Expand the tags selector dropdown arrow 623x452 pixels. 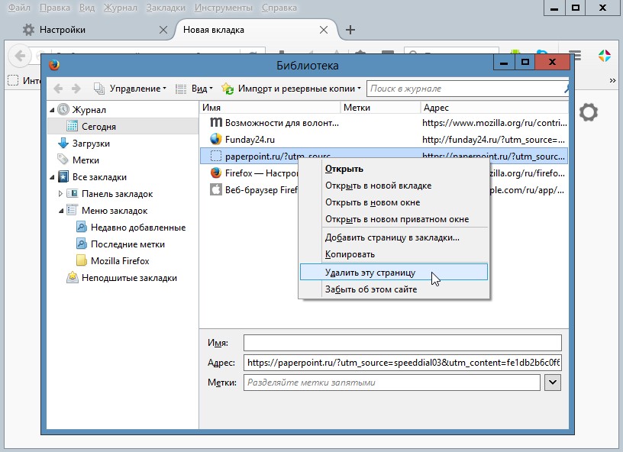pos(552,383)
